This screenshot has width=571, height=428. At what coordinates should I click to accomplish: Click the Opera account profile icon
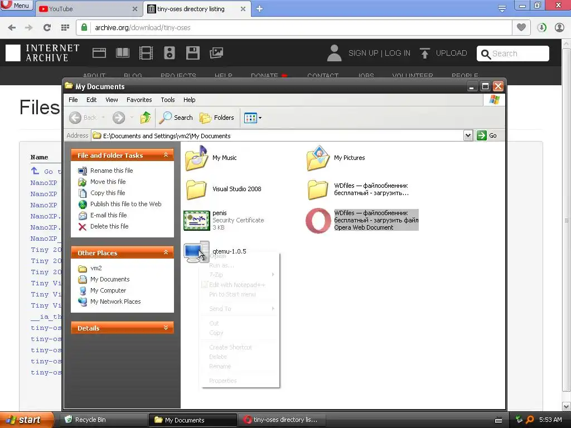coord(559,28)
